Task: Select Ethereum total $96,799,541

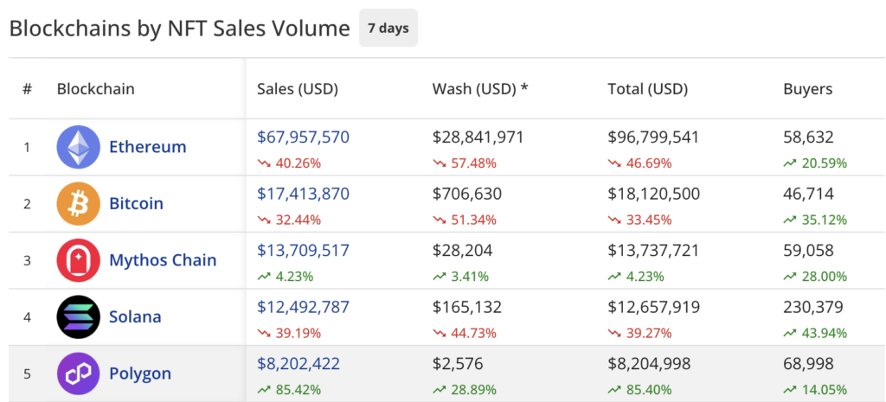Action: click(654, 137)
